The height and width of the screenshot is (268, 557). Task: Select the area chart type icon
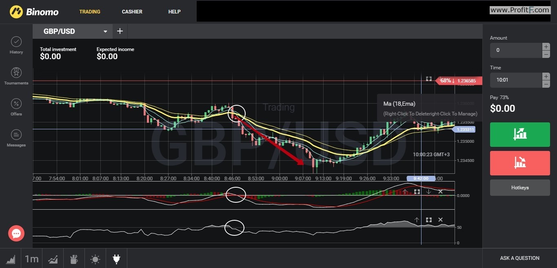11,259
